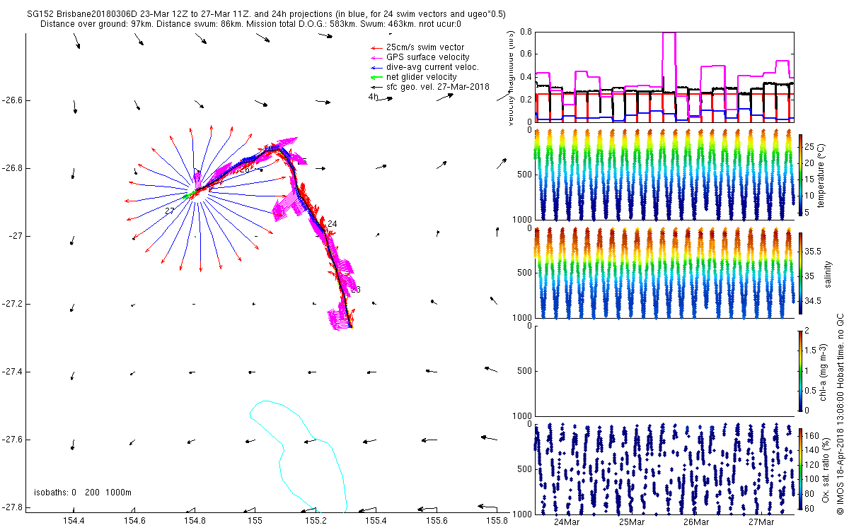
Task: Click the salinity colorbar
Action: pyautogui.click(x=799, y=273)
